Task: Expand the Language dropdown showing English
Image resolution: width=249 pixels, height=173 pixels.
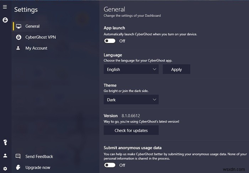Action: click(x=131, y=69)
